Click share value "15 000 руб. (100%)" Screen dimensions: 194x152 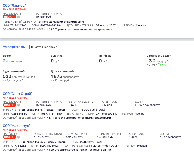tap(92, 110)
